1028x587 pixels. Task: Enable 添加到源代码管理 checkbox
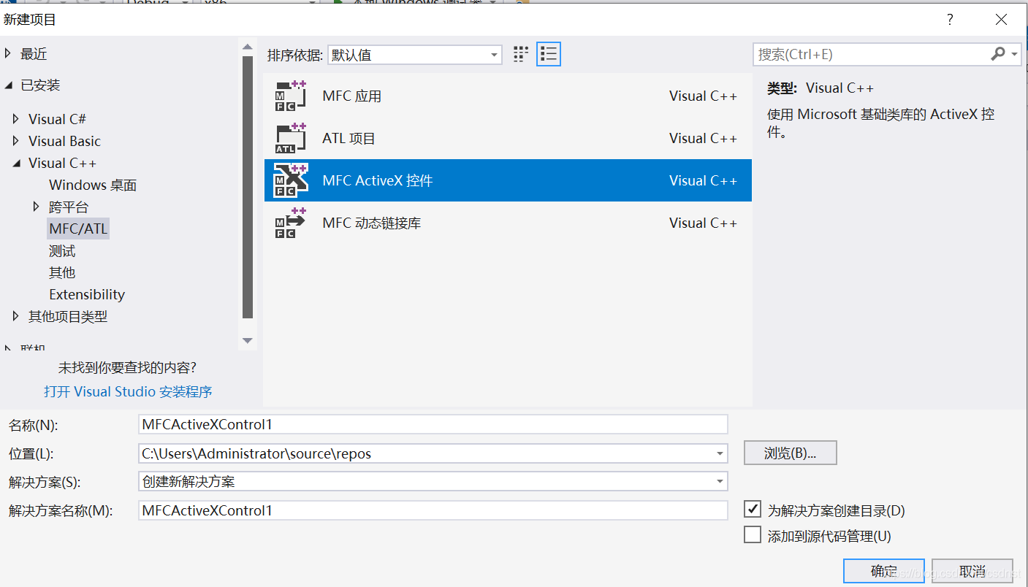753,534
